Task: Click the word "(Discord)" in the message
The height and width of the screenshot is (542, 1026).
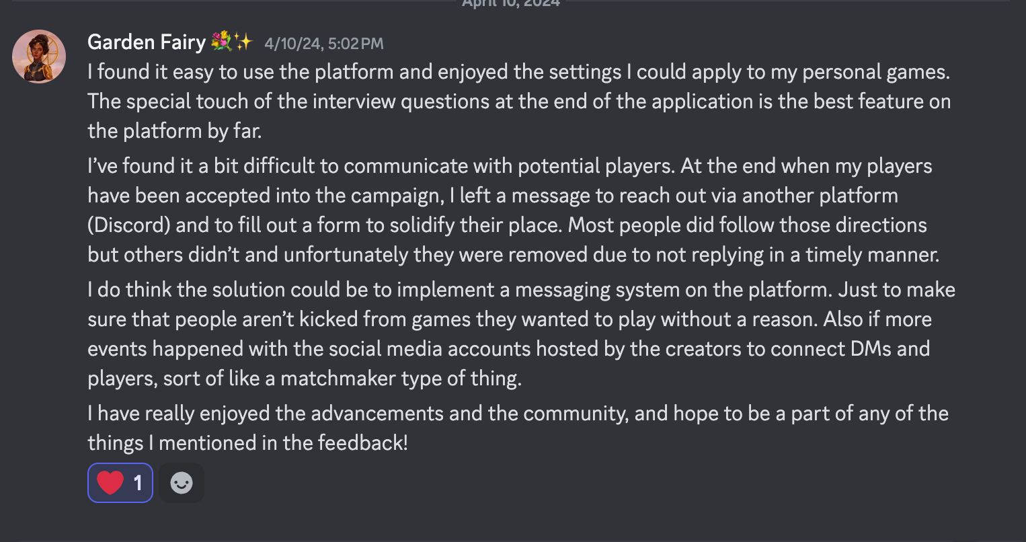Action: coord(129,225)
